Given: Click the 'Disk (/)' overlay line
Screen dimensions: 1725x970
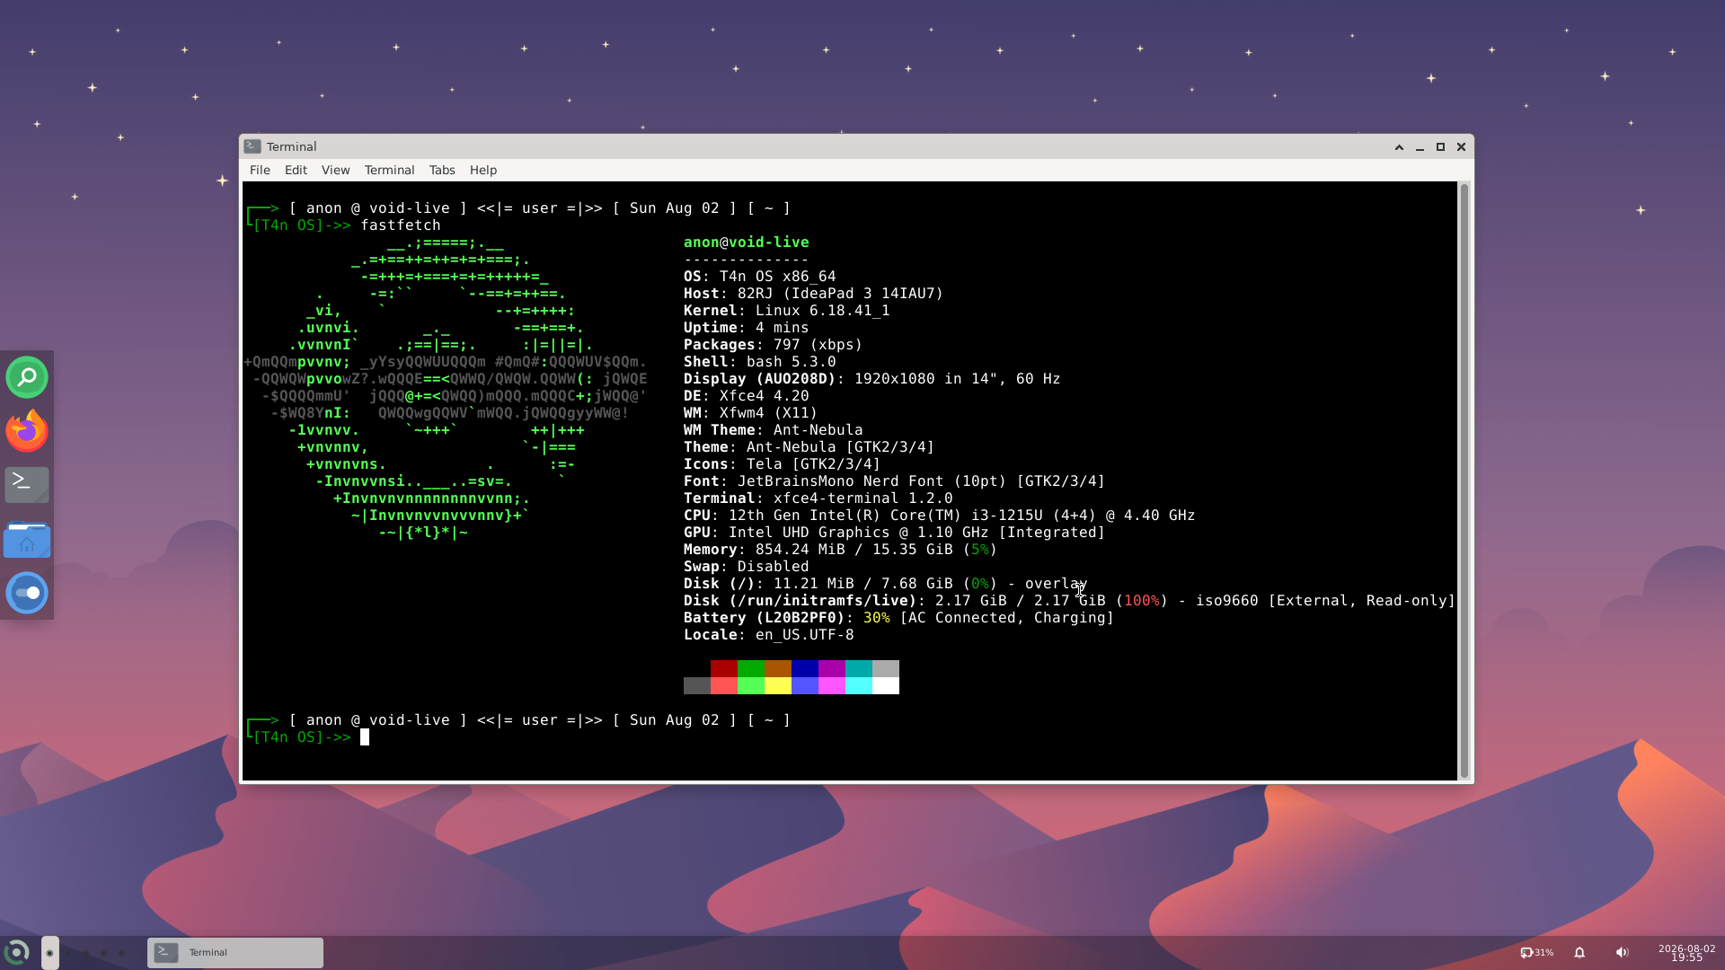Looking at the screenshot, I should [x=885, y=584].
